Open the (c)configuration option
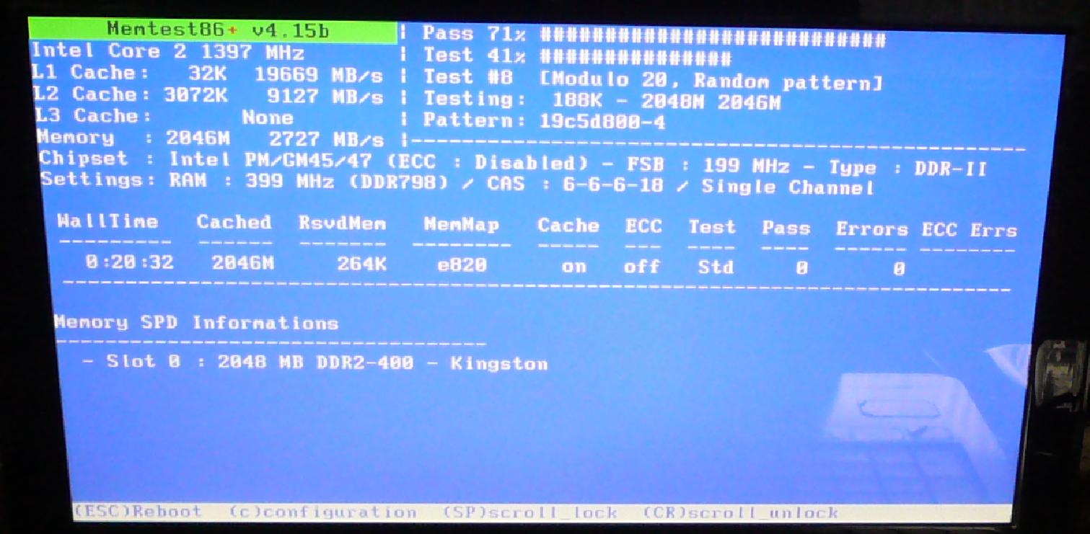This screenshot has height=534, width=1090. [323, 512]
